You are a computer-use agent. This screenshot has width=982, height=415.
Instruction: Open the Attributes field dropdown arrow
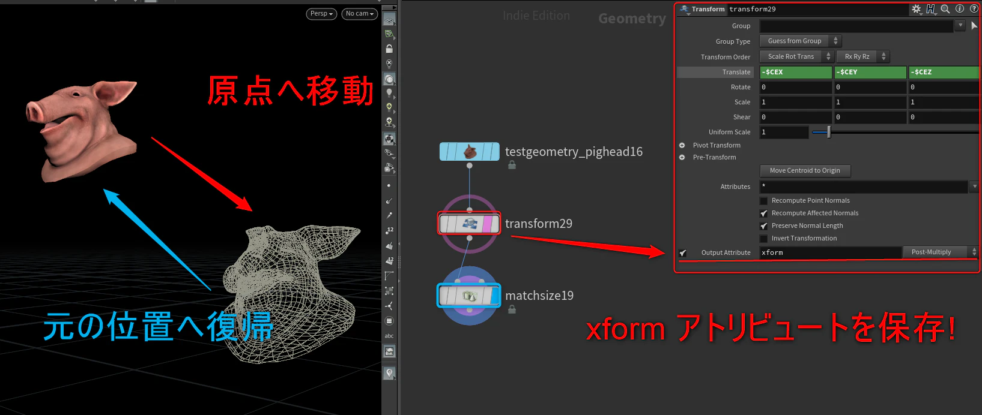coord(974,187)
